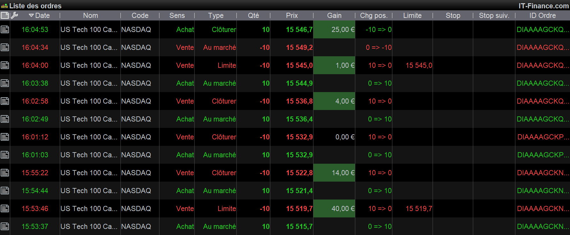The image size is (570, 235).
Task: Open order details icon for 16:04:34 row
Action: [5, 48]
